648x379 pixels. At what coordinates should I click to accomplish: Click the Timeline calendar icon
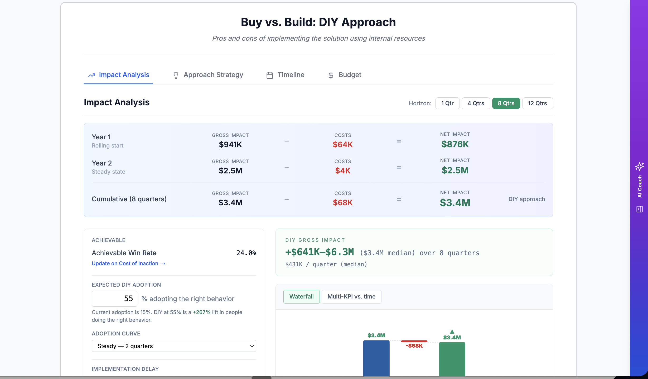click(x=270, y=75)
